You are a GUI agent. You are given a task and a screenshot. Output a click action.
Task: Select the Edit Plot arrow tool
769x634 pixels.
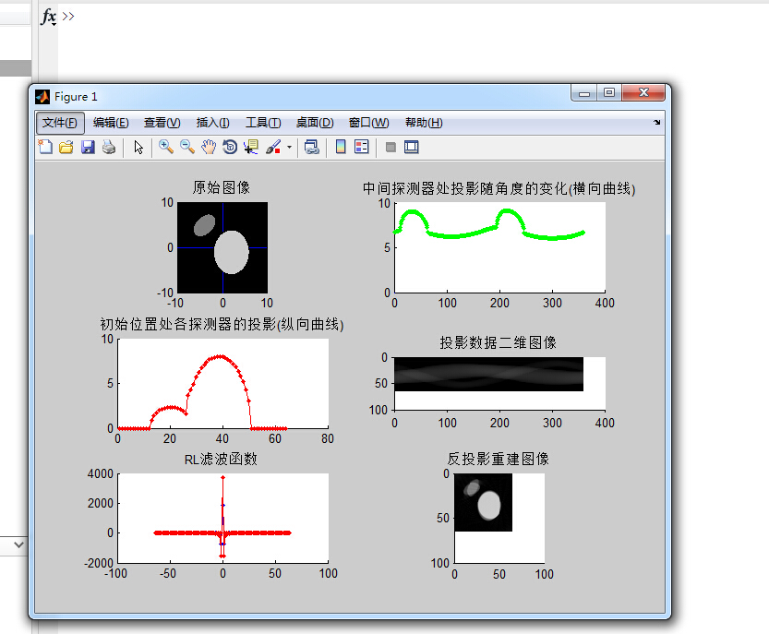pyautogui.click(x=138, y=147)
